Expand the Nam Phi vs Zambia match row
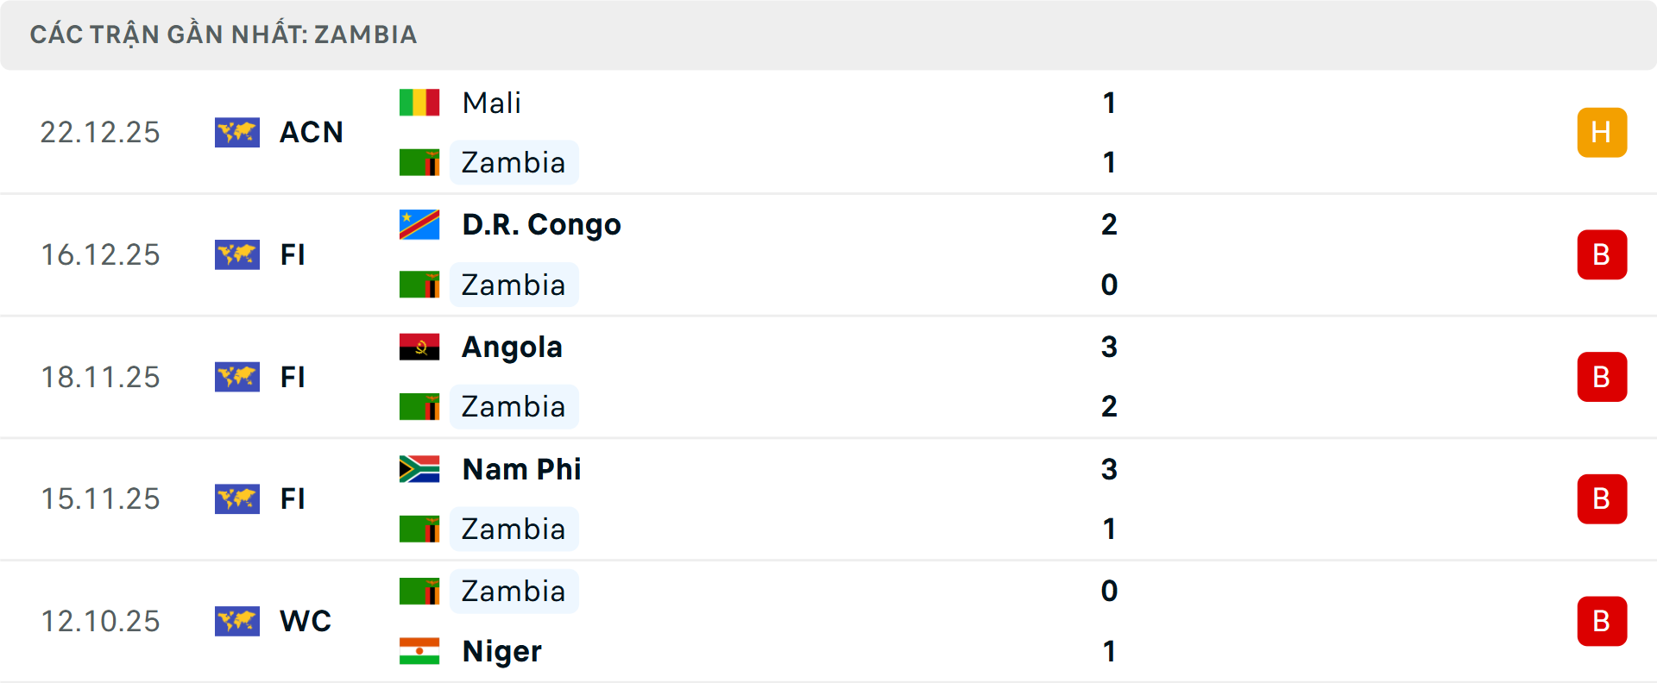Viewport: 1657px width, 683px height. coord(828,498)
